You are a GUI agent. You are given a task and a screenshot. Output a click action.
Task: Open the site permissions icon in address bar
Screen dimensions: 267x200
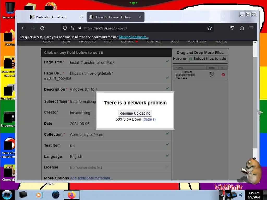[x=80, y=28]
